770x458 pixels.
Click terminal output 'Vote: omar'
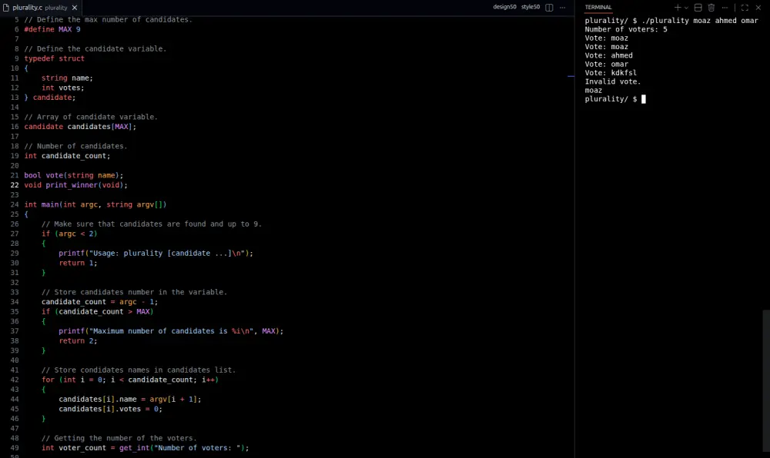(x=607, y=65)
